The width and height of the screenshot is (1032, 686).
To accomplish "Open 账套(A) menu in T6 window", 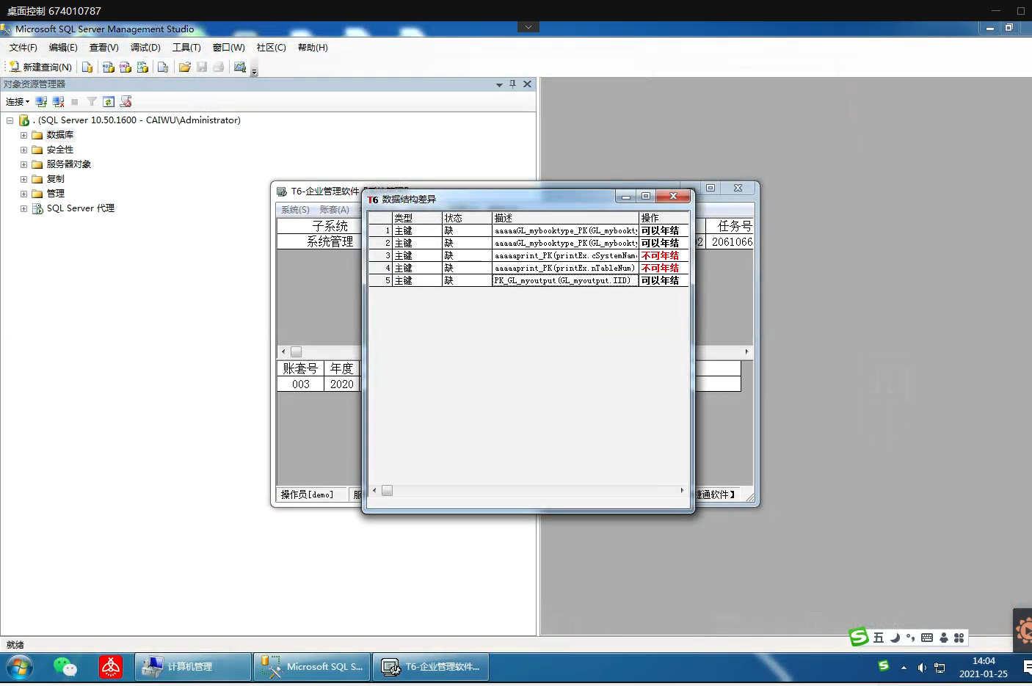I will [x=334, y=210].
